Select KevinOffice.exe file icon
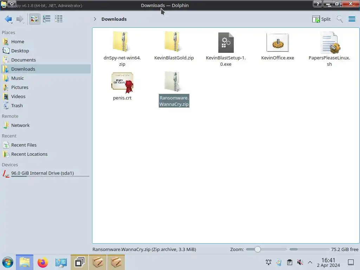This screenshot has width=360, height=270. pos(278,43)
